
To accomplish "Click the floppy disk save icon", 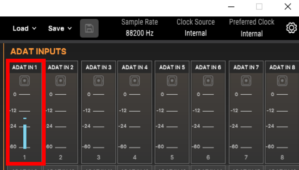I will click(89, 28).
